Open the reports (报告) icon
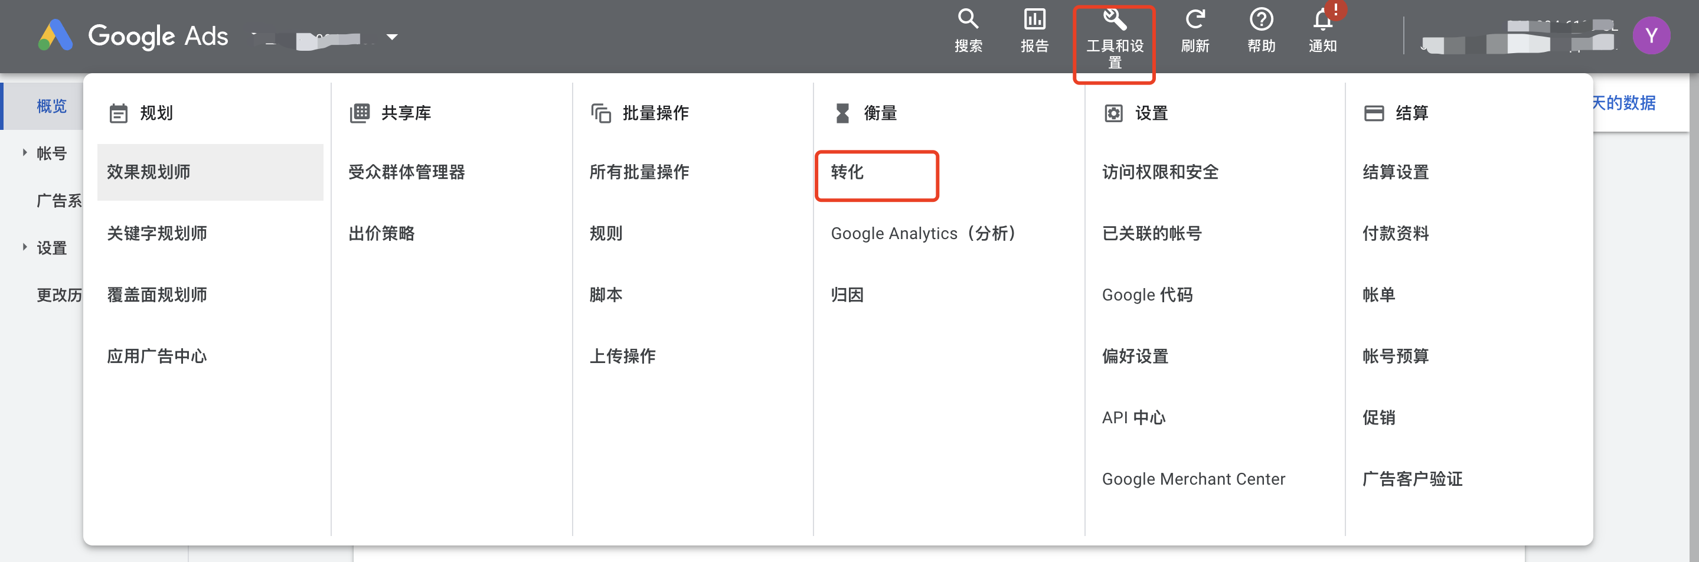This screenshot has width=1699, height=562. [x=1034, y=31]
